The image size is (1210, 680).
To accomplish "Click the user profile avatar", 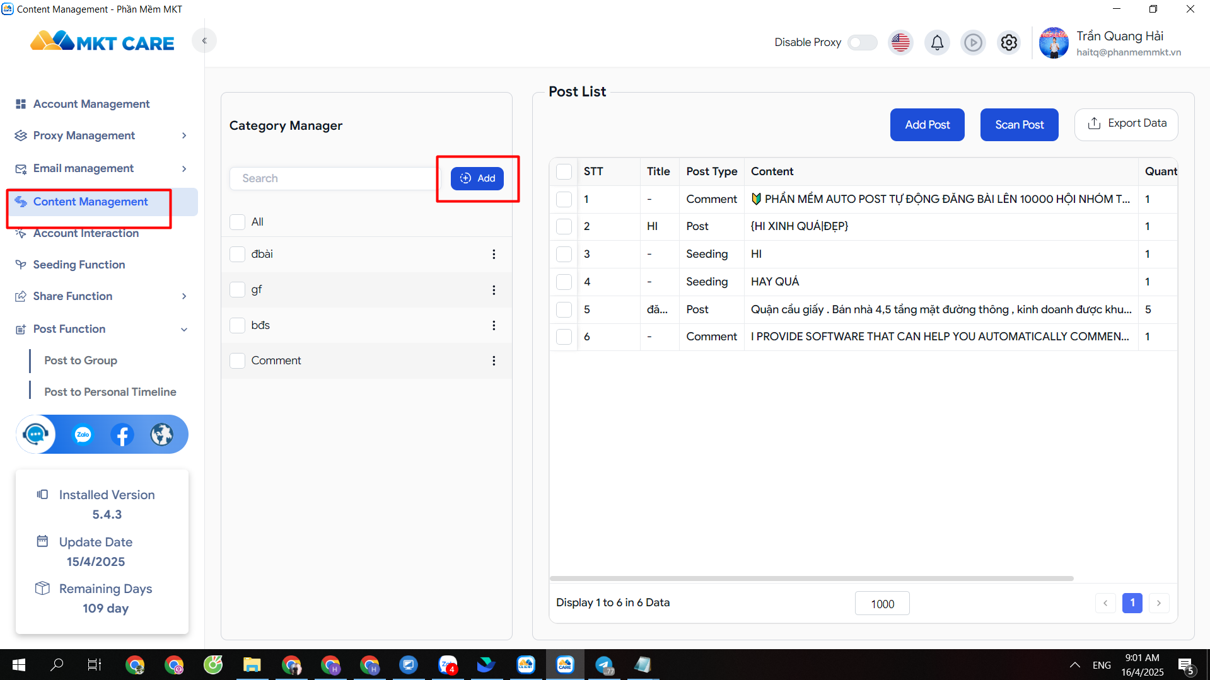I will point(1054,43).
